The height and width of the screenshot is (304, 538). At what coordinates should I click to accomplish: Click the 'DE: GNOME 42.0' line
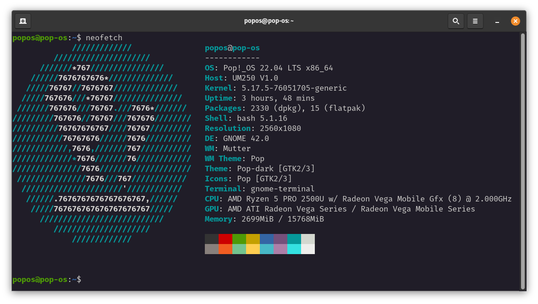click(x=237, y=138)
